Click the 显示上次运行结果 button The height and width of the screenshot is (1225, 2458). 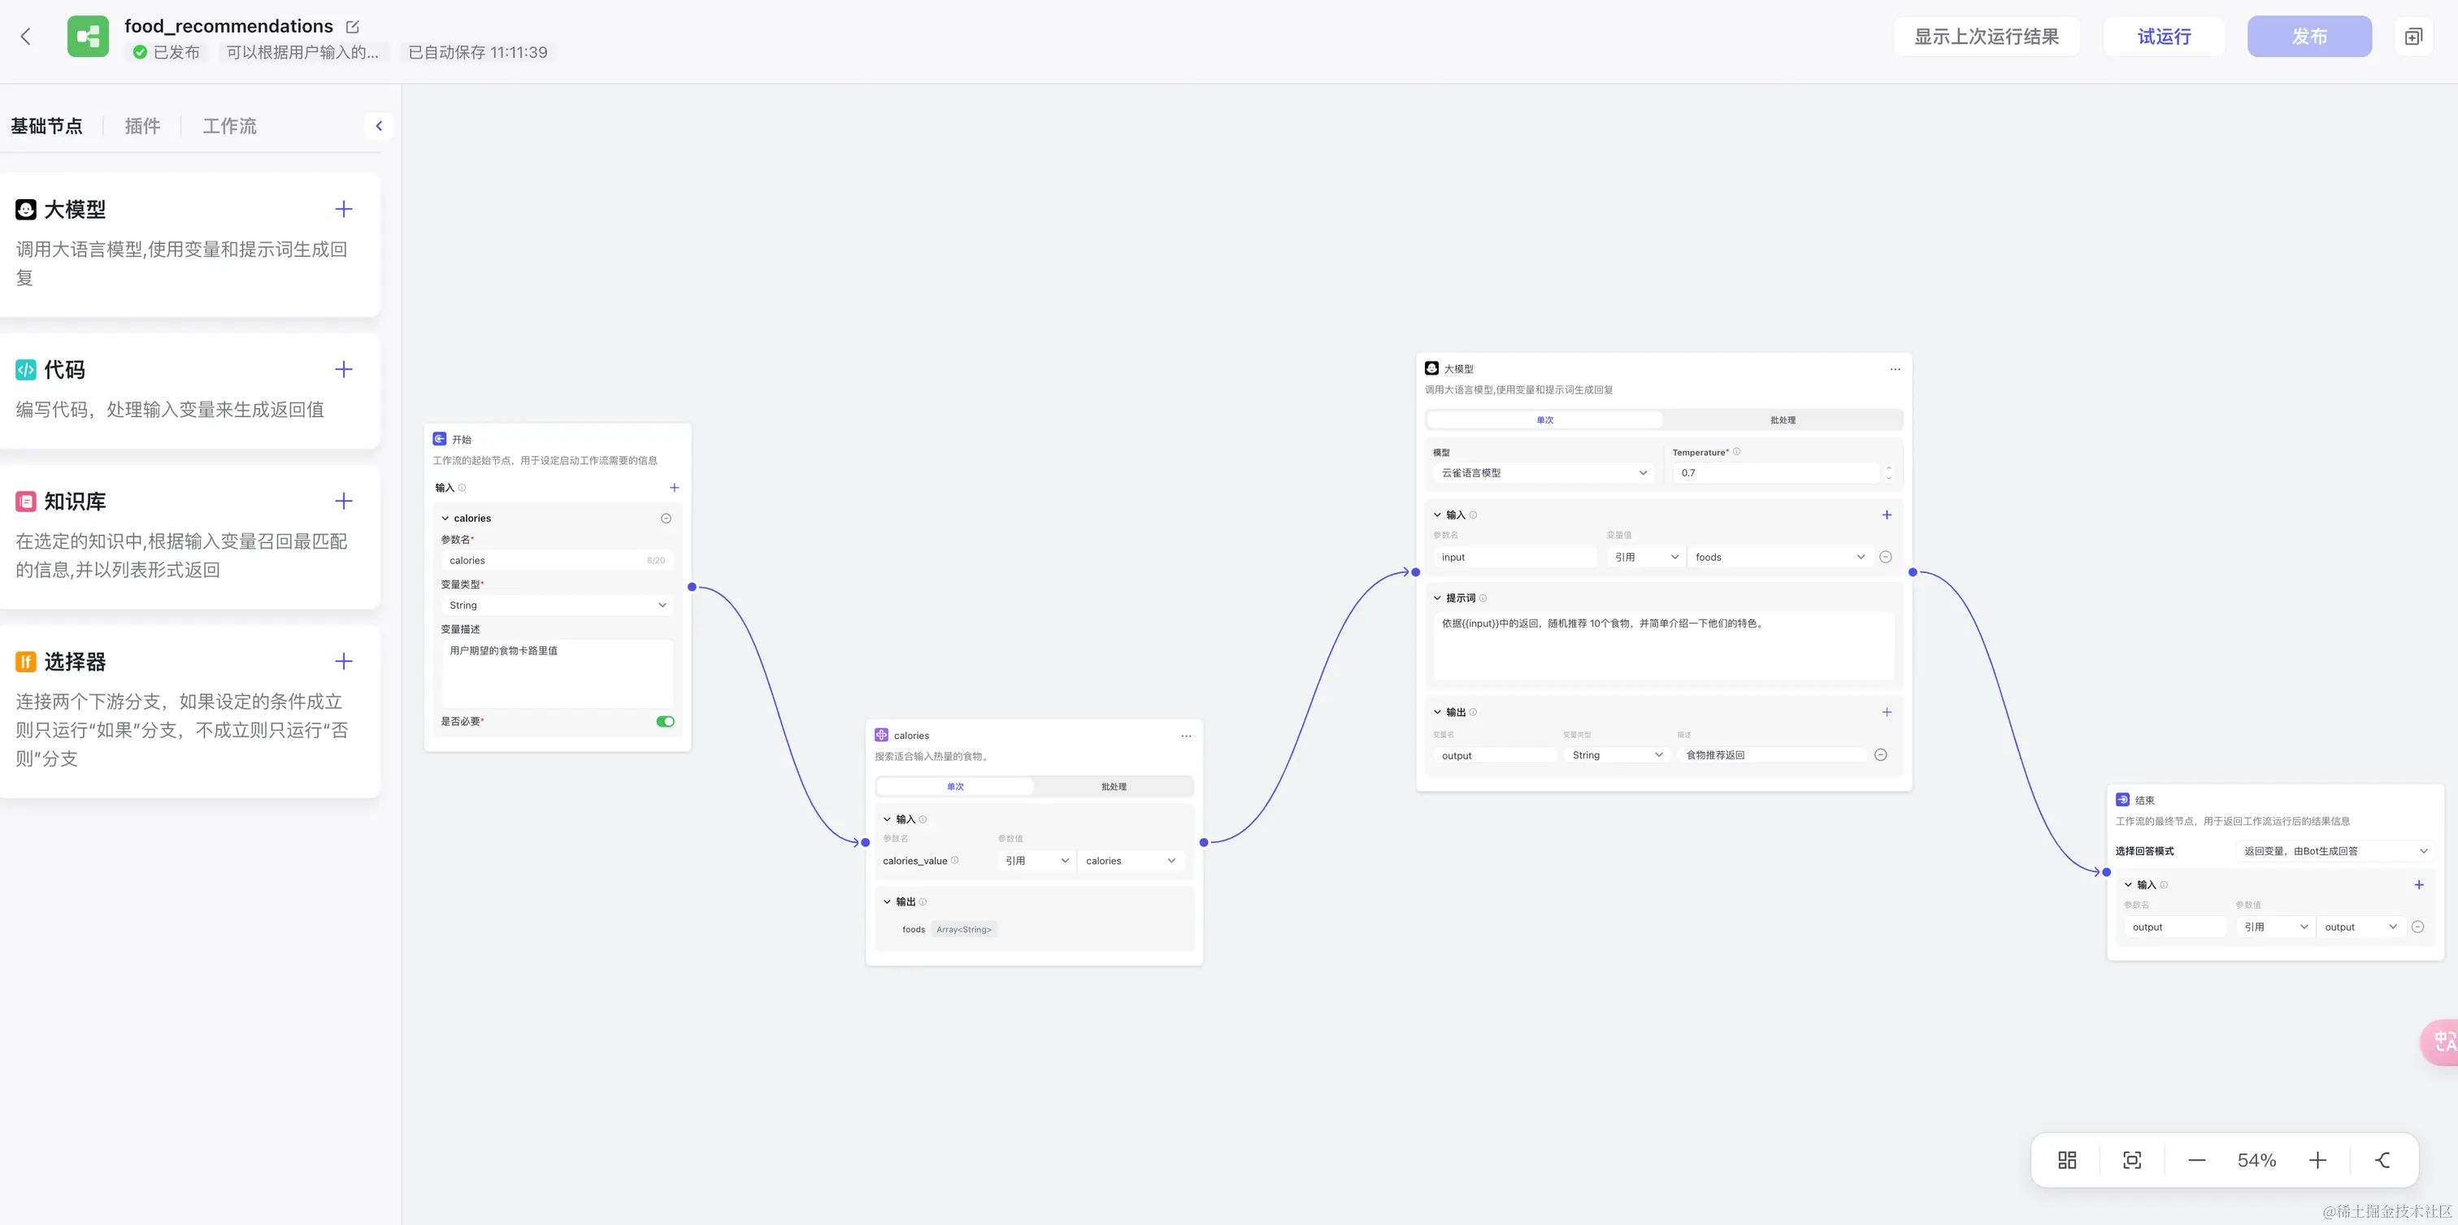tap(1986, 37)
